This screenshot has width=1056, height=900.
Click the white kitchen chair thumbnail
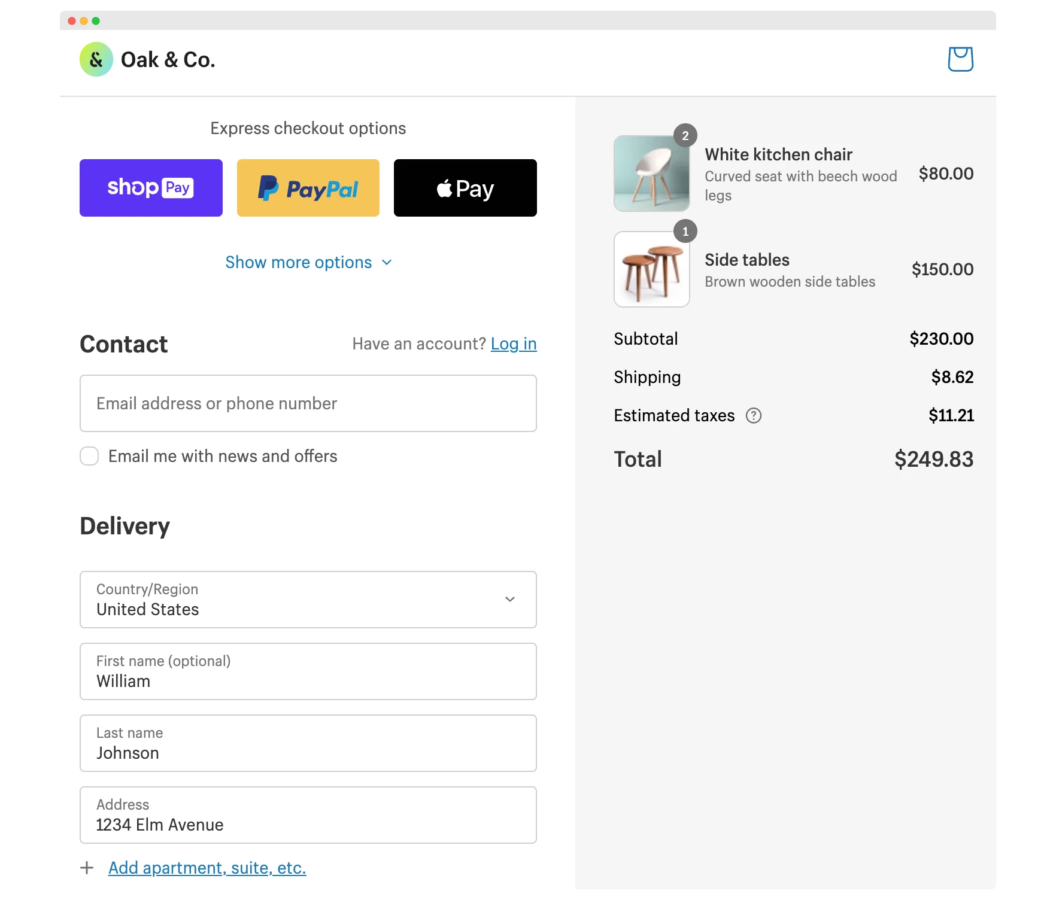(651, 174)
